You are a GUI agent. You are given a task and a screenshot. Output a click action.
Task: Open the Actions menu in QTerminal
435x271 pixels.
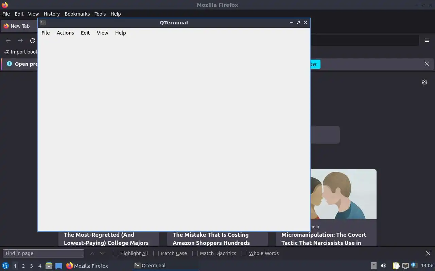pos(65,33)
